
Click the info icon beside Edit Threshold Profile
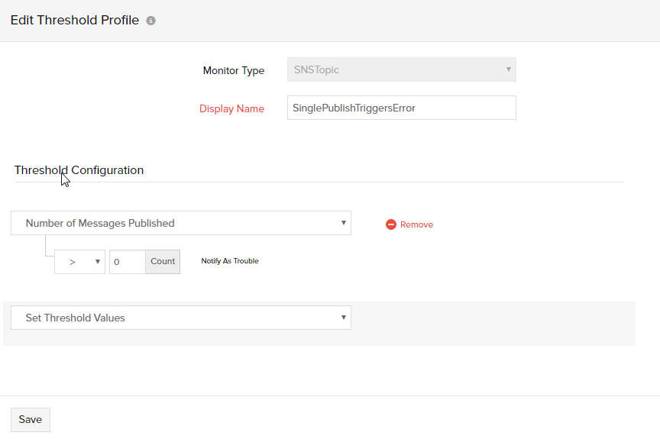tap(150, 21)
